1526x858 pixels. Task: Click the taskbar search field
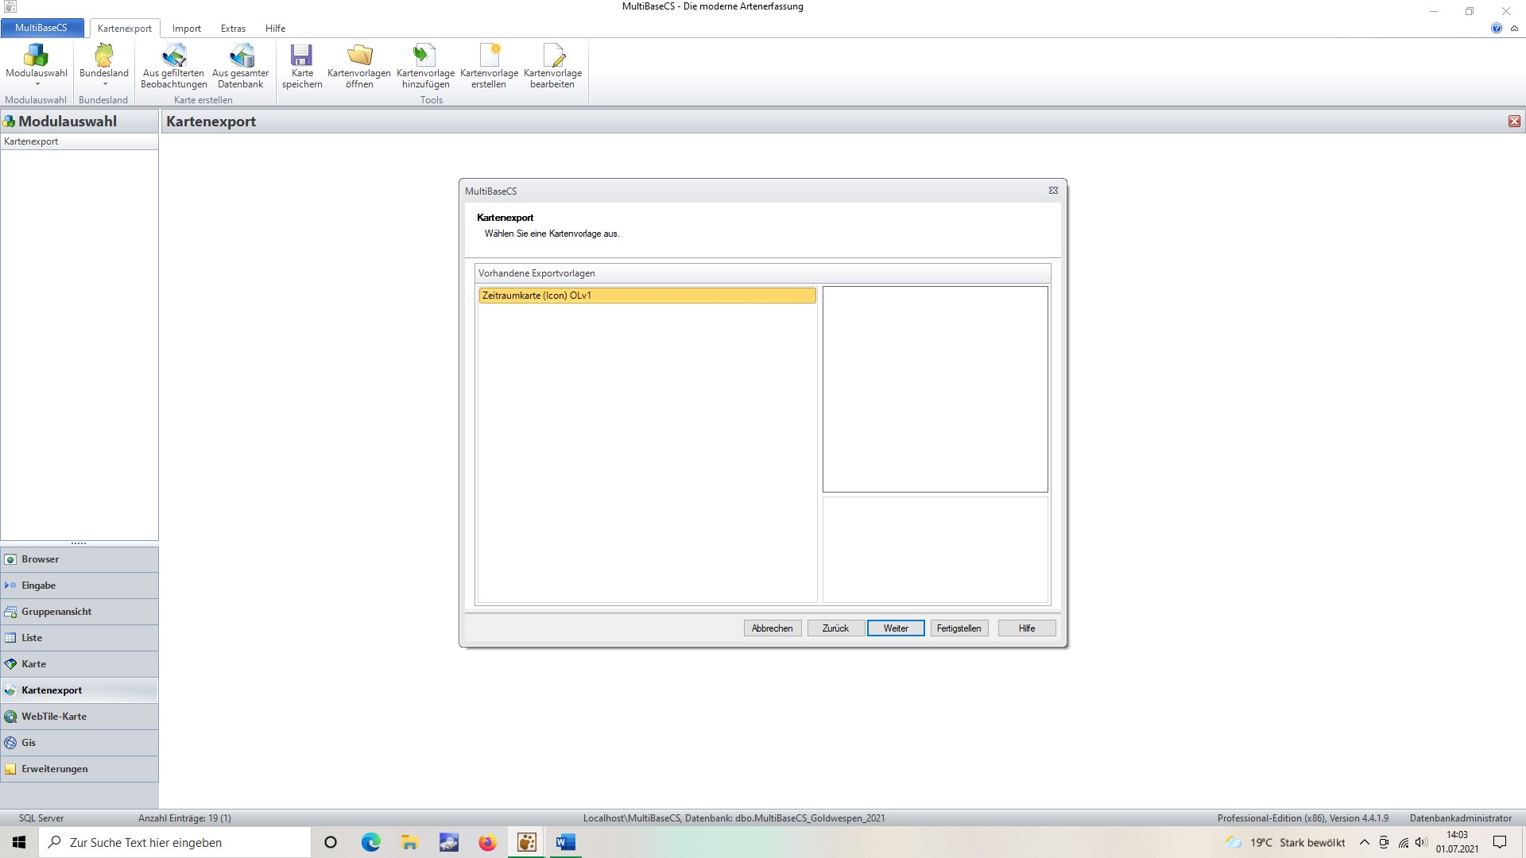point(175,842)
